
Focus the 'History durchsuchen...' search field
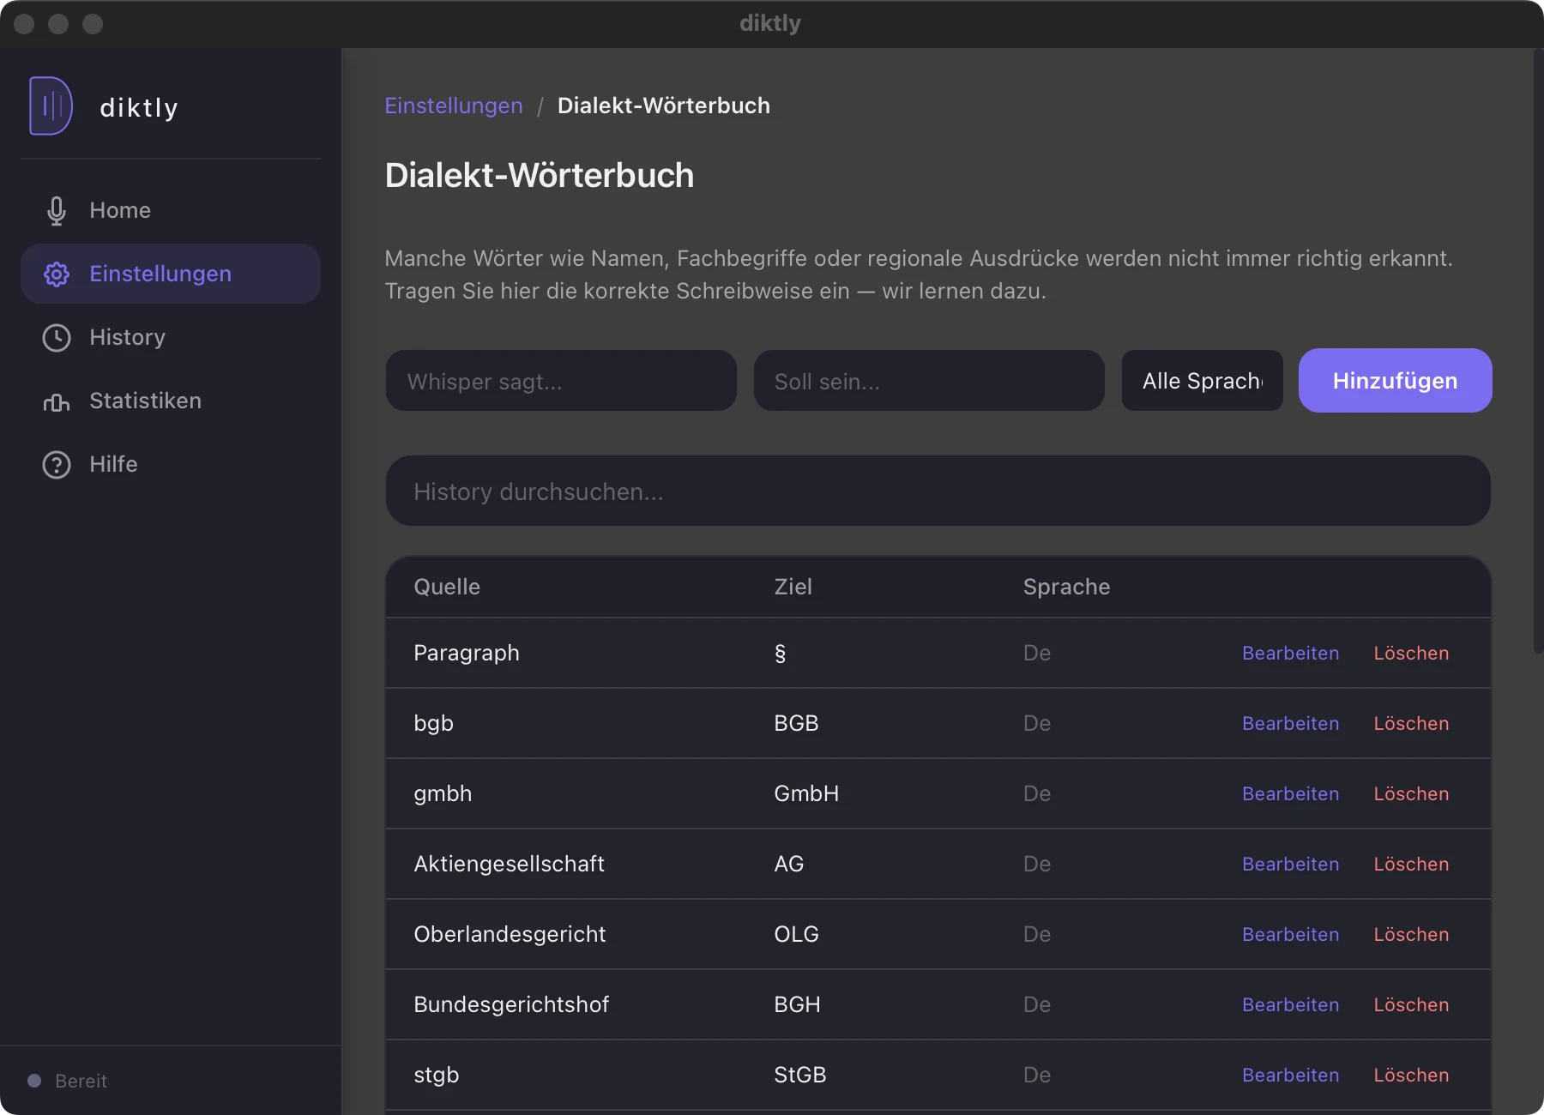pos(938,491)
